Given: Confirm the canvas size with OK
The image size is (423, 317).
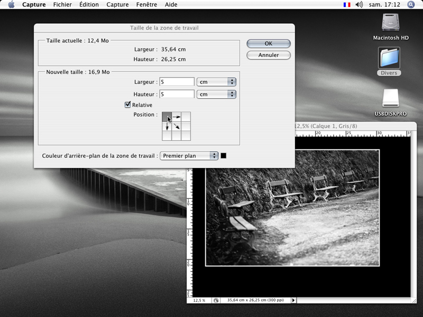Looking at the screenshot, I should coord(269,43).
